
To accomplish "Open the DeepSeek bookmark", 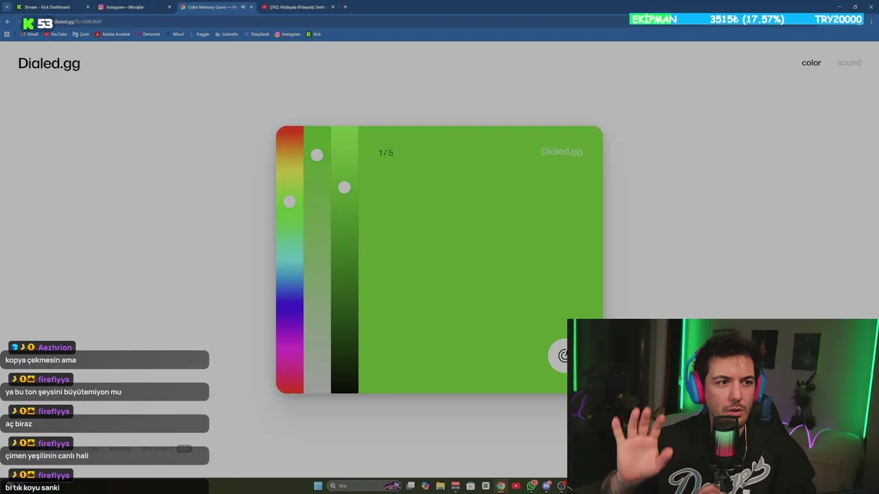I will click(257, 34).
